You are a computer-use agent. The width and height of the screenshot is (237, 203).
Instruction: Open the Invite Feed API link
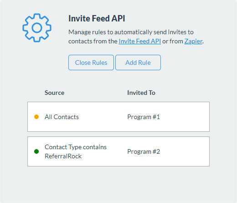tap(140, 41)
